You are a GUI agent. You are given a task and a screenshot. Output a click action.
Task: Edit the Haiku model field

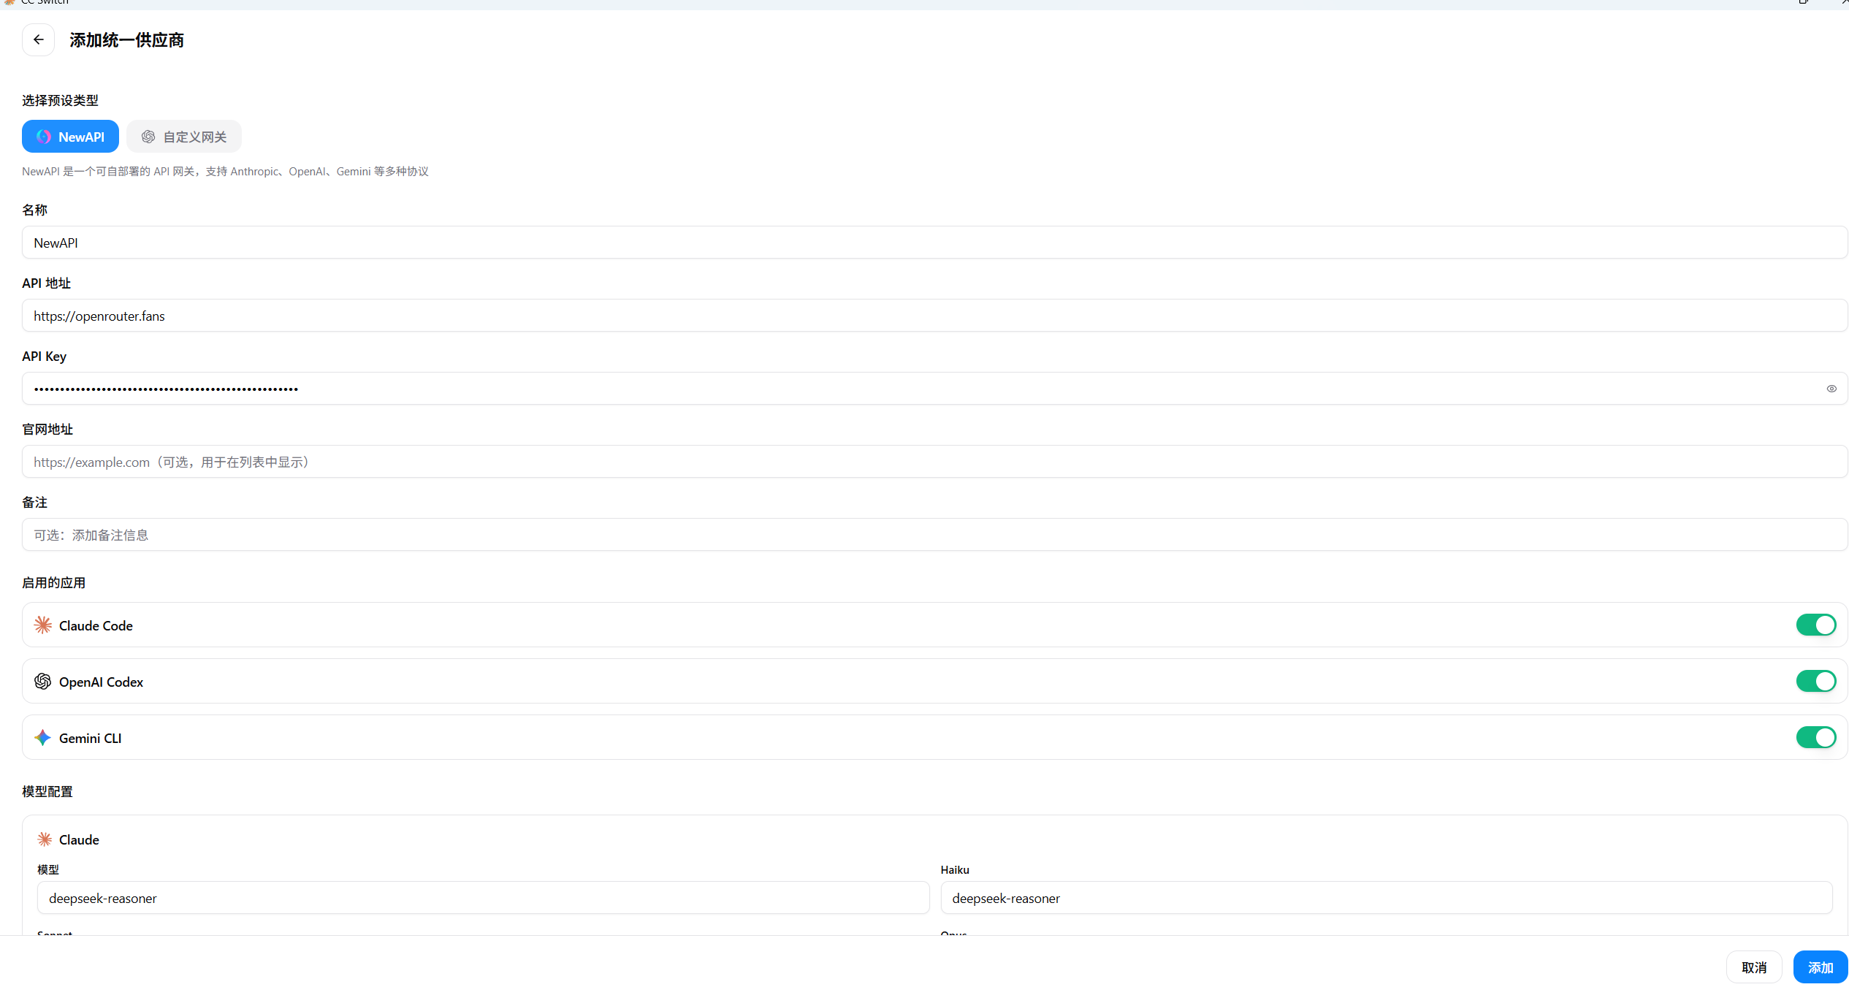(x=1386, y=898)
